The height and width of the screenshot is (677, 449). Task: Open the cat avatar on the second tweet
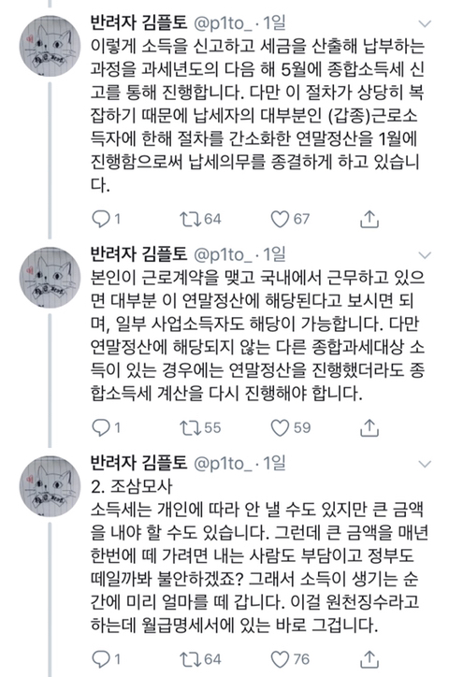pos(50,278)
